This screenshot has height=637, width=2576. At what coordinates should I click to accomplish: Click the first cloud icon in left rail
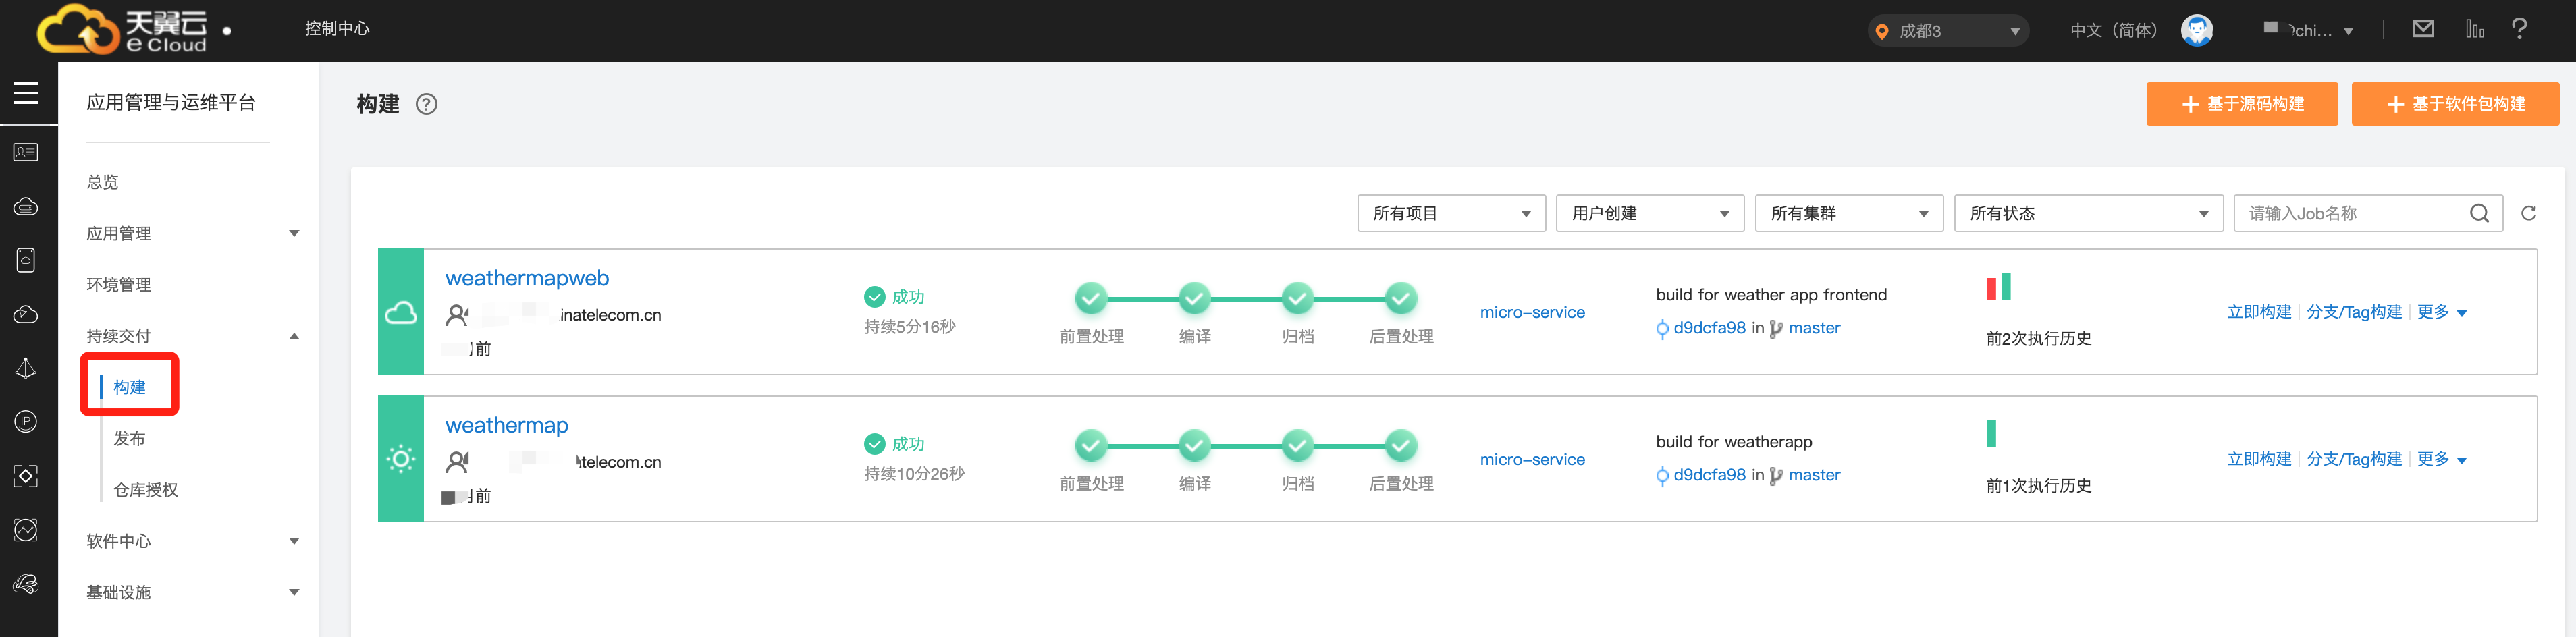[x=26, y=206]
